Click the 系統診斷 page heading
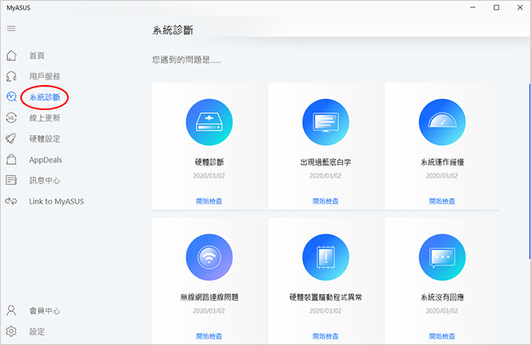This screenshot has width=531, height=345. pyautogui.click(x=173, y=30)
